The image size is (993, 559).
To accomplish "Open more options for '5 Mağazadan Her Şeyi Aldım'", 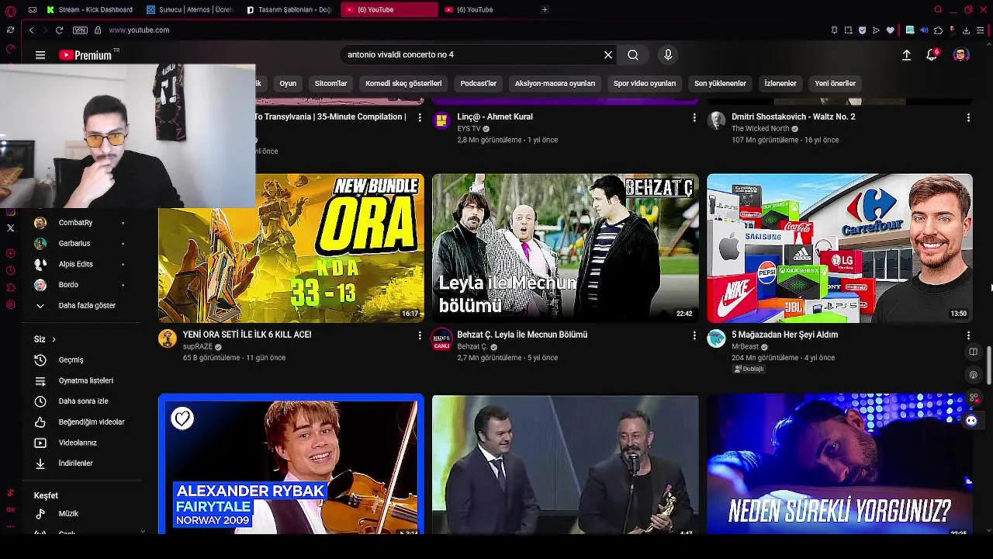I will (x=968, y=335).
